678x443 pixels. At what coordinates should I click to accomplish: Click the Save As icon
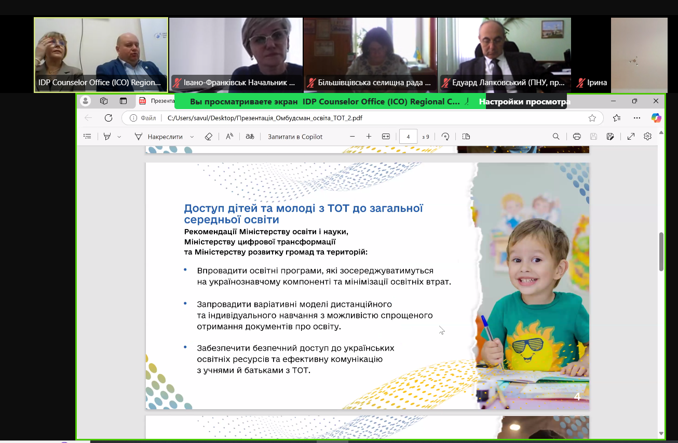[x=611, y=137]
